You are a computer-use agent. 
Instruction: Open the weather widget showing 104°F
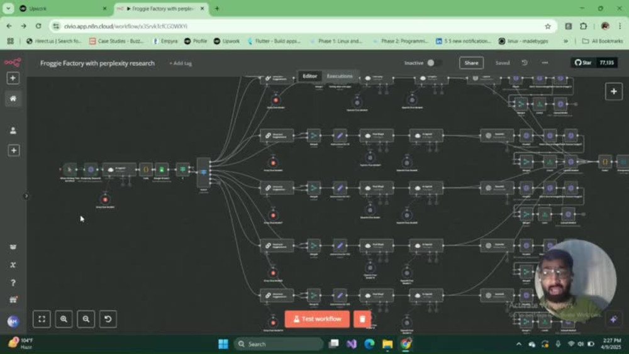click(21, 343)
